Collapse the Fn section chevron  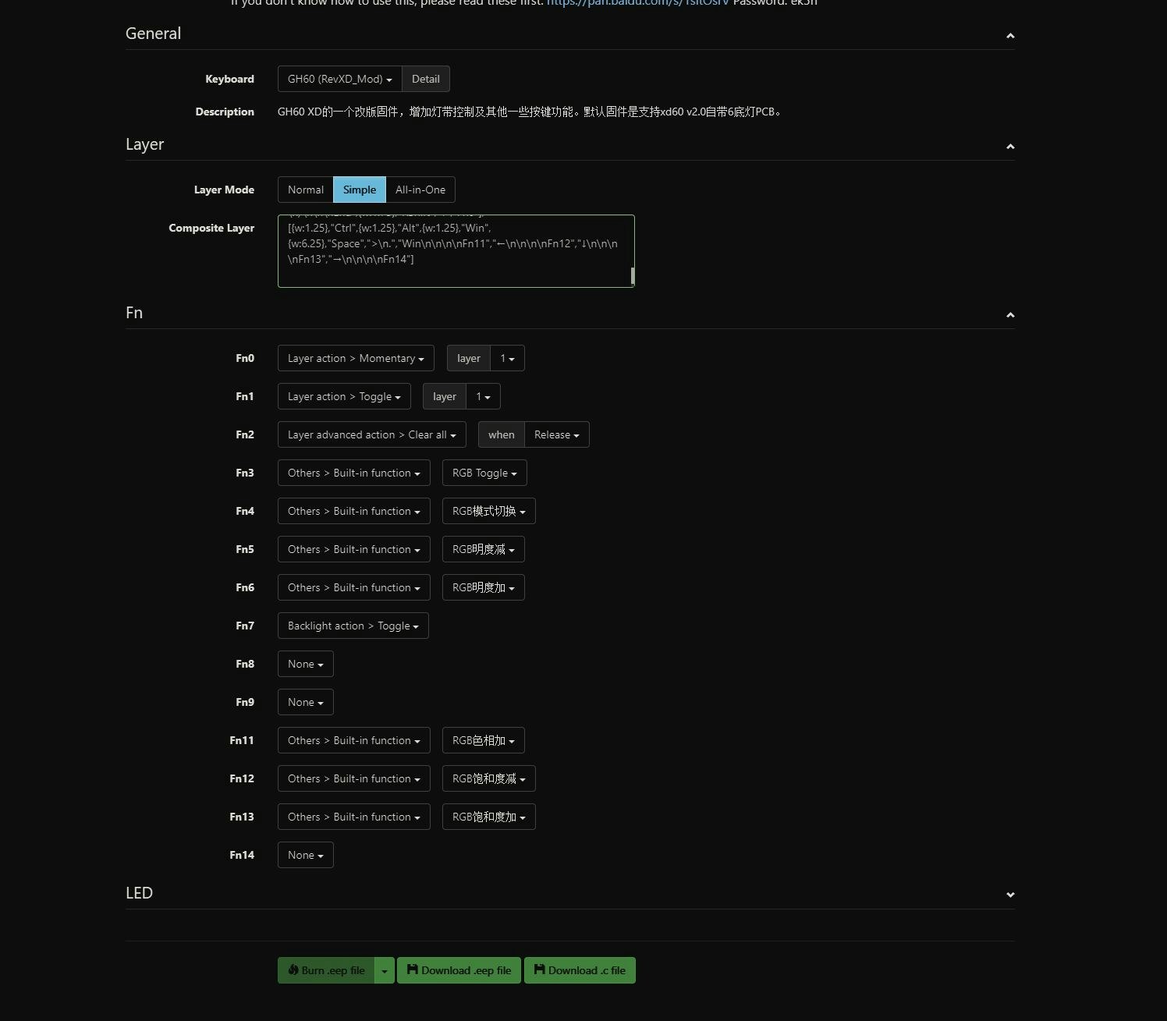point(1010,315)
